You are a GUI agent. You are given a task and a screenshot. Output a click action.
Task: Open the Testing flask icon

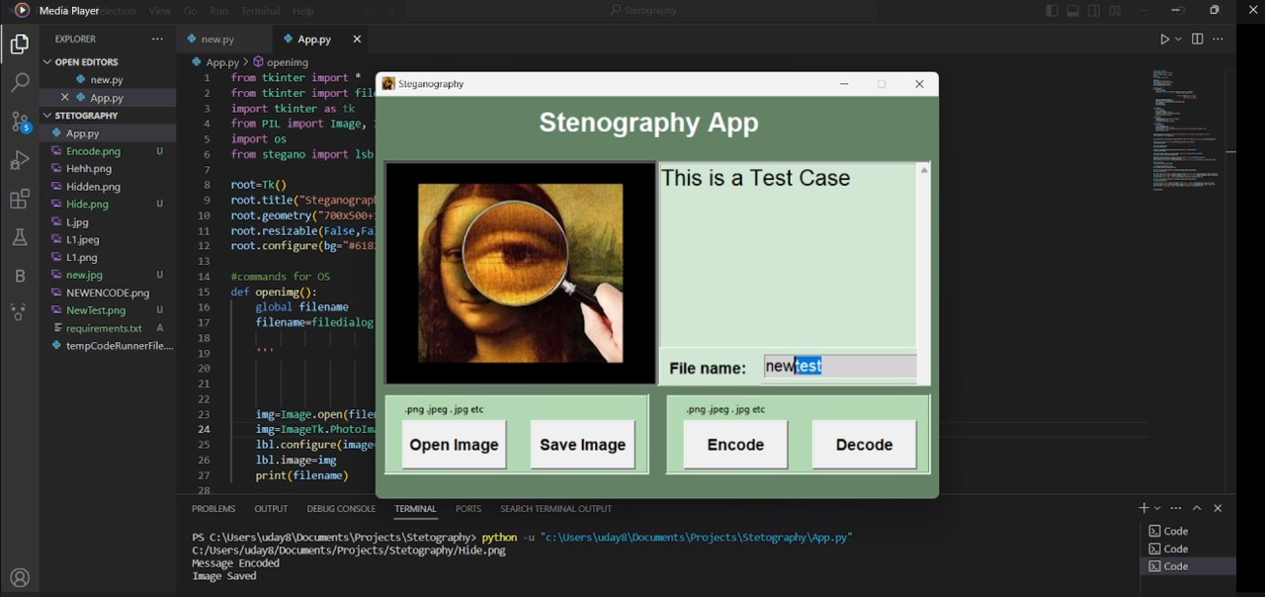click(x=20, y=237)
